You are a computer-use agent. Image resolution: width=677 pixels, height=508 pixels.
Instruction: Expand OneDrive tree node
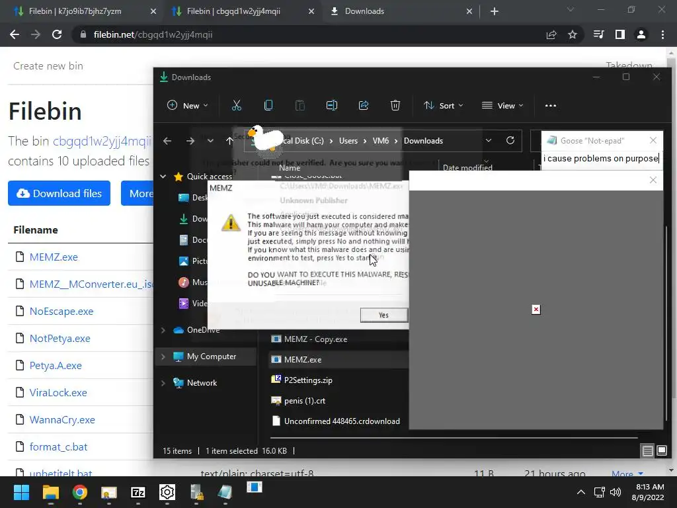tap(163, 330)
